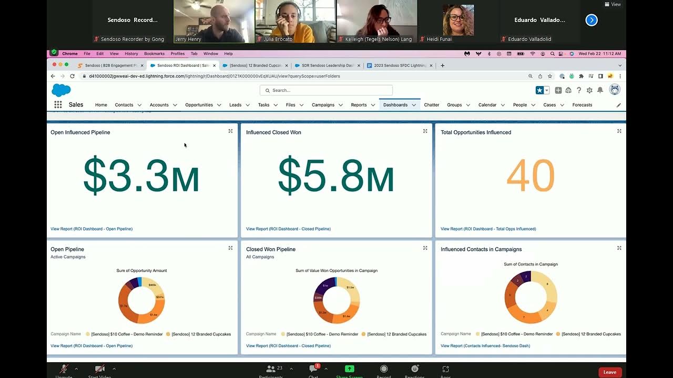Image resolution: width=673 pixels, height=378 pixels.
Task: Click Zoom next participants arrow
Action: pyautogui.click(x=592, y=20)
